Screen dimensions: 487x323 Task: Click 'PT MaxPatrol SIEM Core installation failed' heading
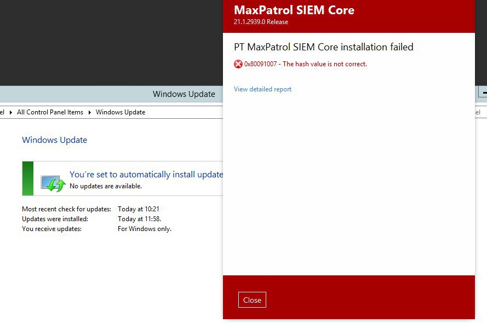click(x=324, y=47)
